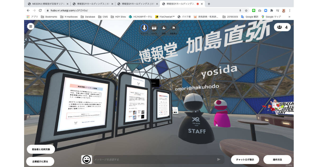Image resolution: width=318 pixels, height=167 pixels.
Task: Open the カメラ camera tool
Action: pyautogui.click(x=154, y=28)
